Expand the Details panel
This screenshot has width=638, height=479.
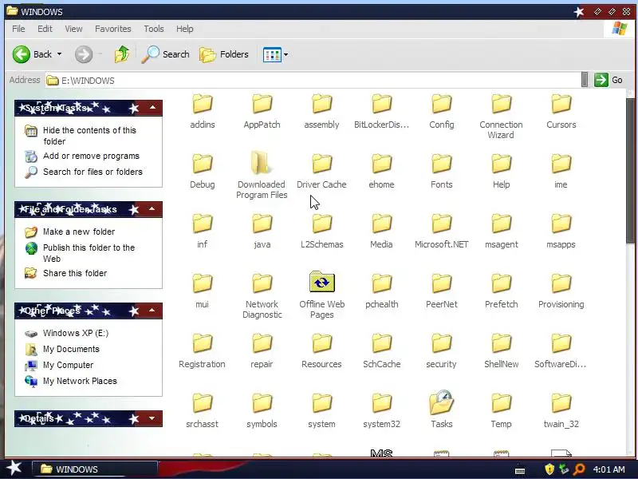[x=152, y=418]
